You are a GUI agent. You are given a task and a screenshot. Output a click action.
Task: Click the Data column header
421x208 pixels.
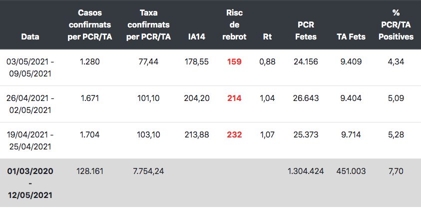pyautogui.click(x=30, y=36)
